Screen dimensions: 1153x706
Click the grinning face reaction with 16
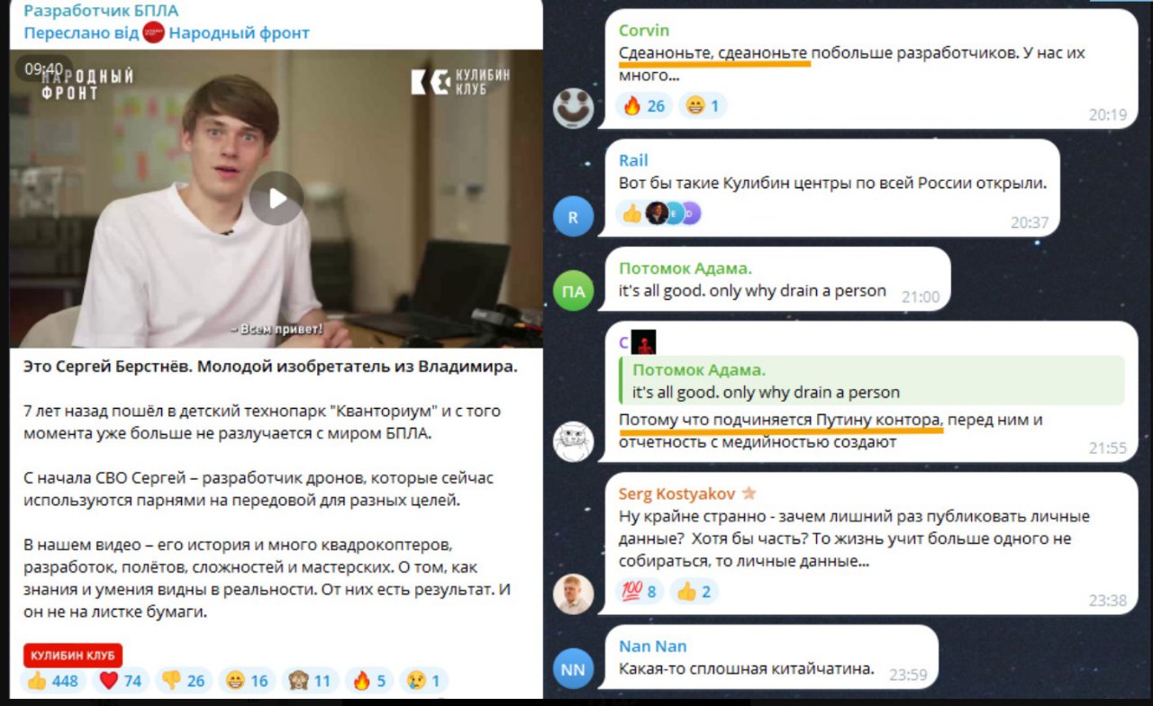(247, 681)
